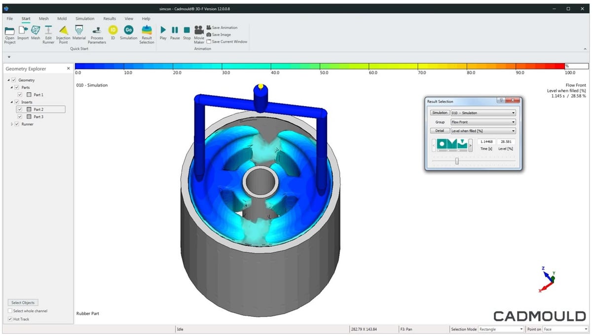Collapse the Parts tree node

tap(12, 87)
